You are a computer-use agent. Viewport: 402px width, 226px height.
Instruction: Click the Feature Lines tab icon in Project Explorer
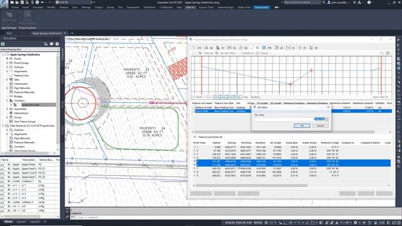(x=253, y=48)
